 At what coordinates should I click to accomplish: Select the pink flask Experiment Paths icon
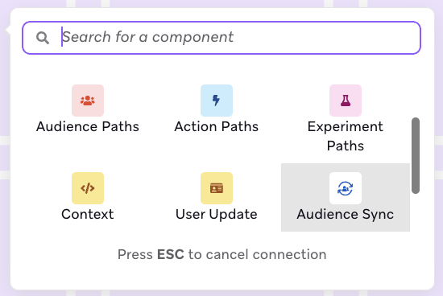tap(346, 101)
